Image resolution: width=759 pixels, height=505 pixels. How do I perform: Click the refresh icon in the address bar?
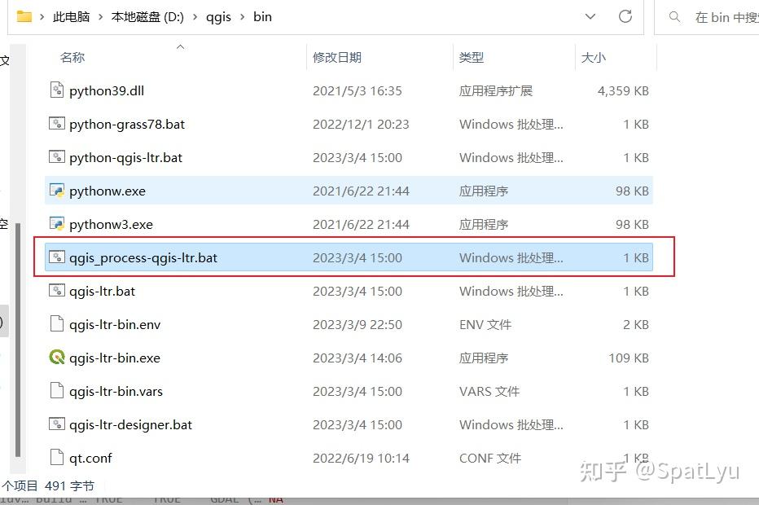625,16
